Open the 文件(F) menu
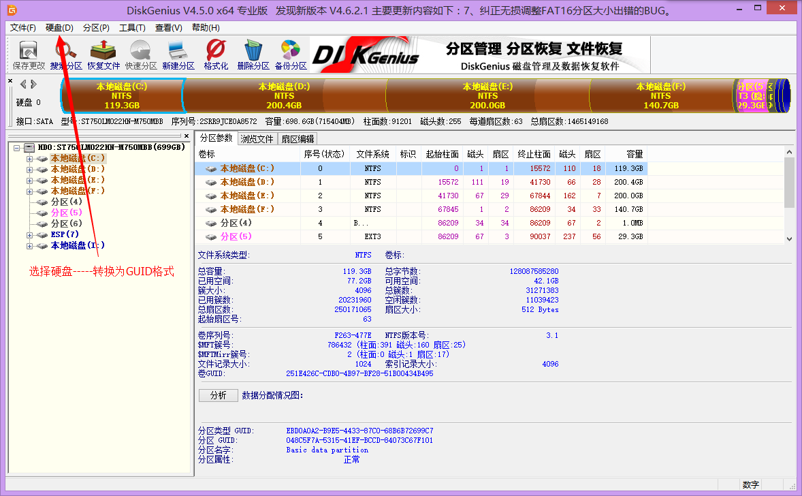 (x=23, y=28)
